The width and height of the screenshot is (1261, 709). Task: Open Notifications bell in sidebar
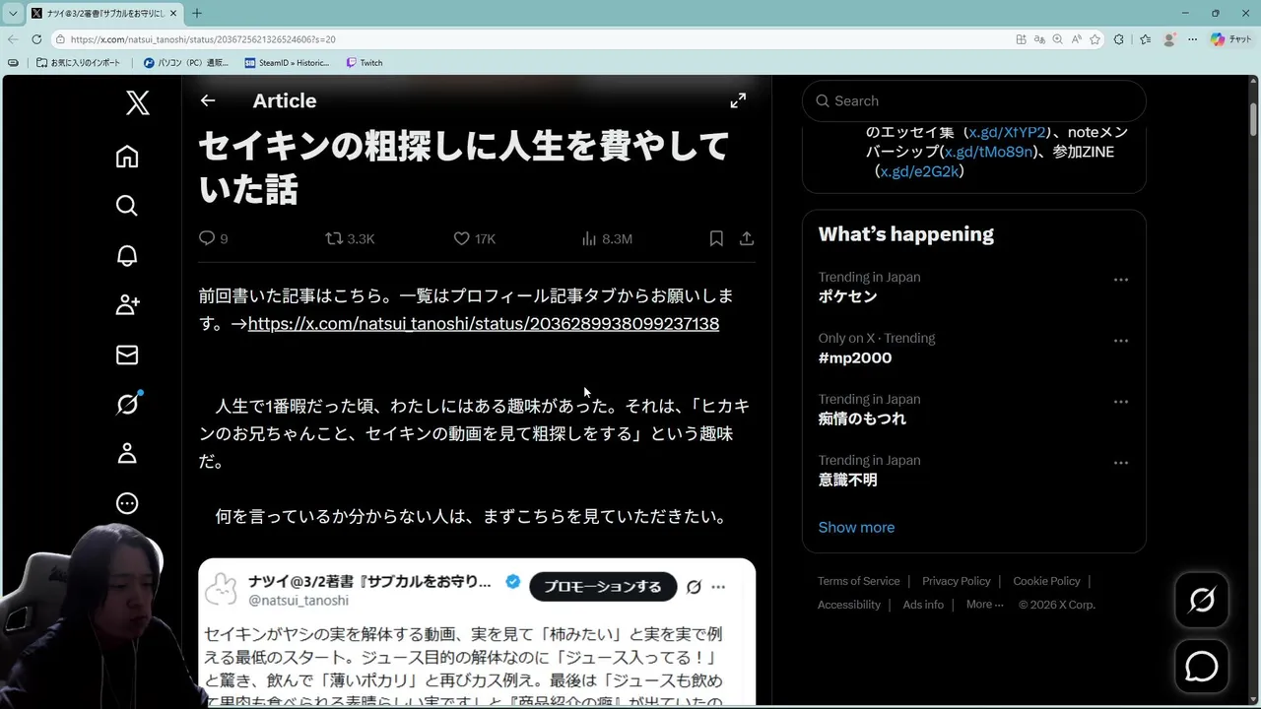pyautogui.click(x=127, y=256)
